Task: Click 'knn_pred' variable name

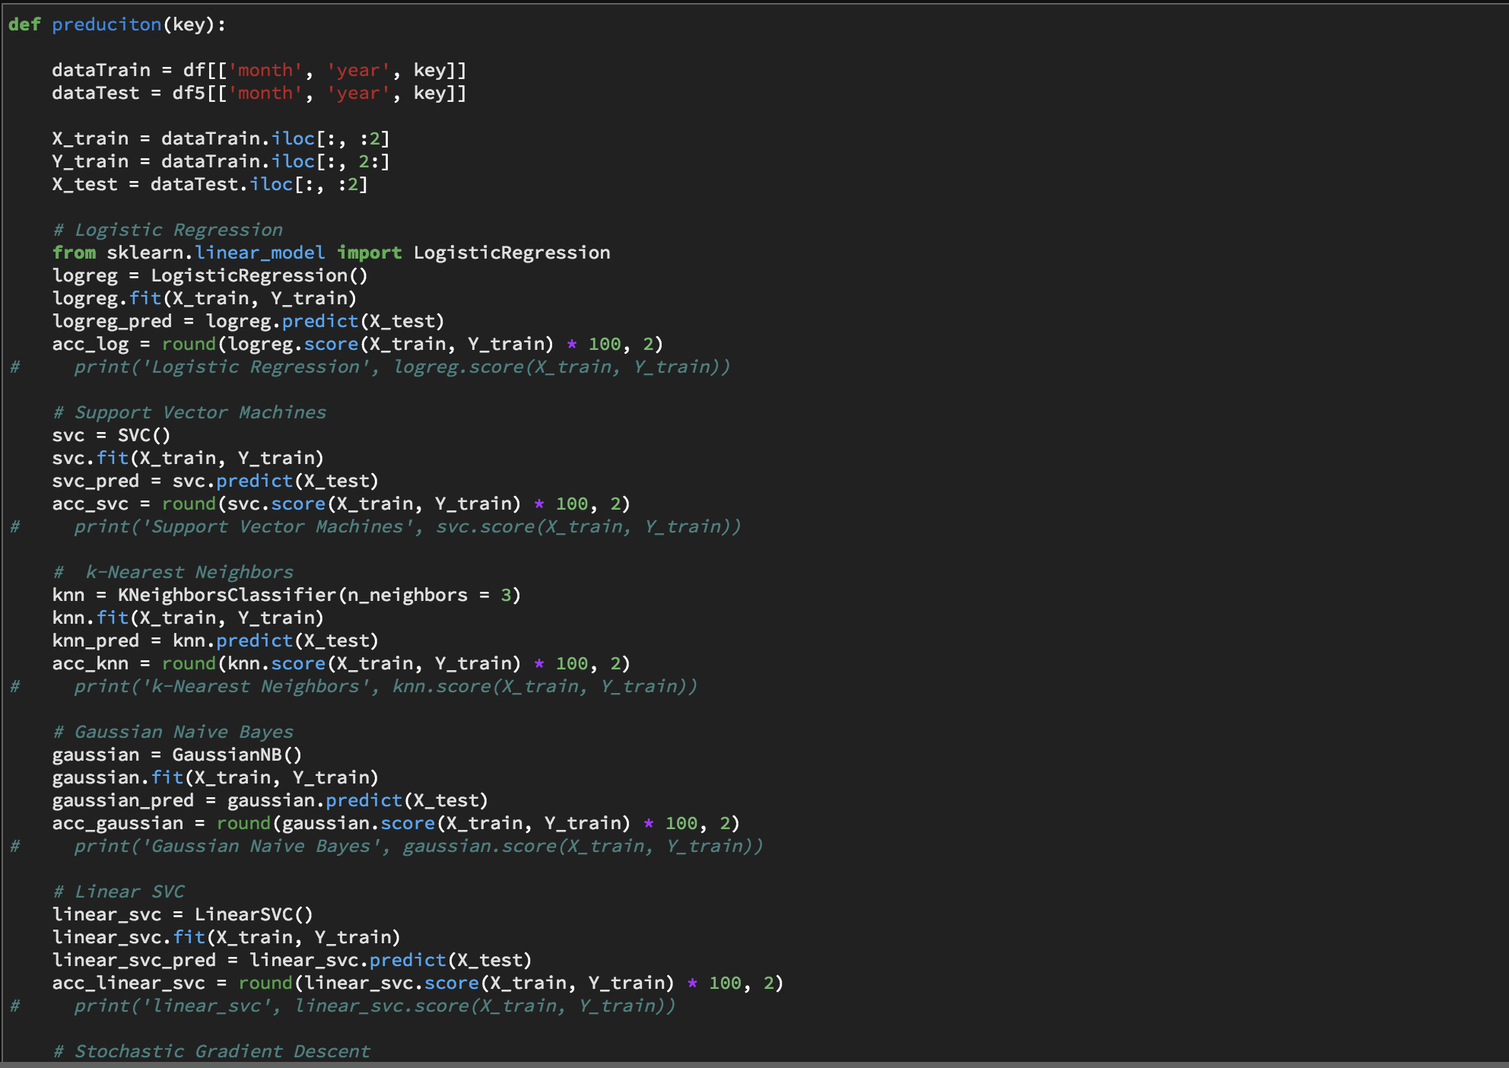Action: coord(96,640)
